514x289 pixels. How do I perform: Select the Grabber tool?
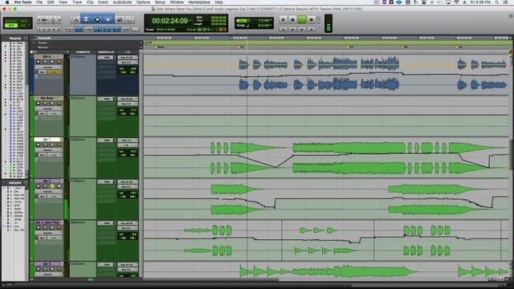(108, 19)
